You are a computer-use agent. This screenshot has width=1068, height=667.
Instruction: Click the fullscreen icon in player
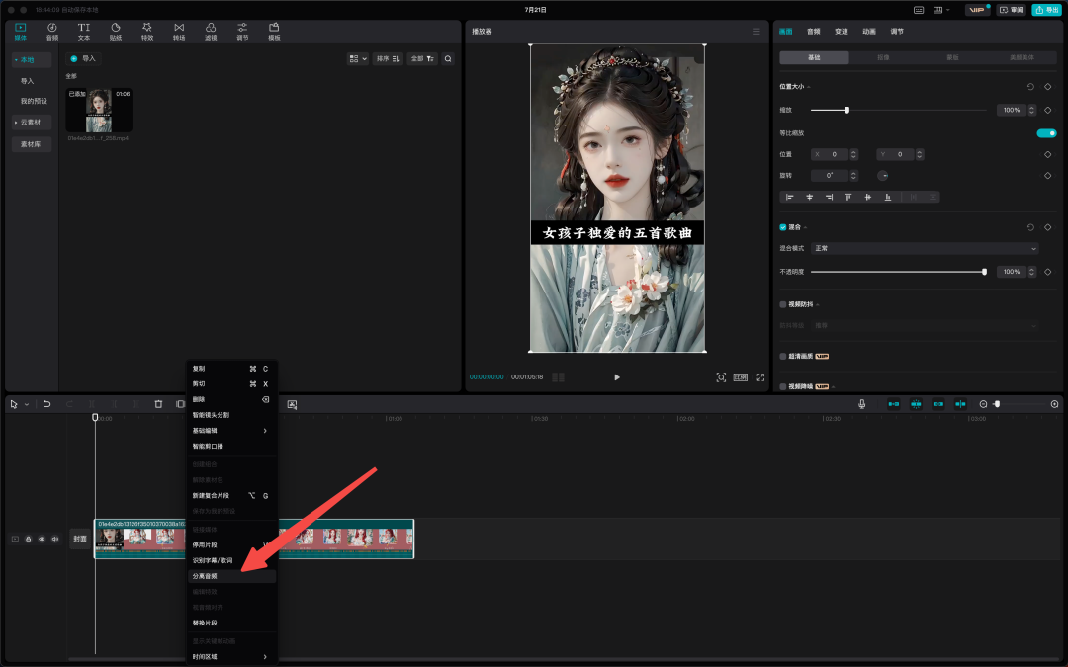tap(760, 377)
